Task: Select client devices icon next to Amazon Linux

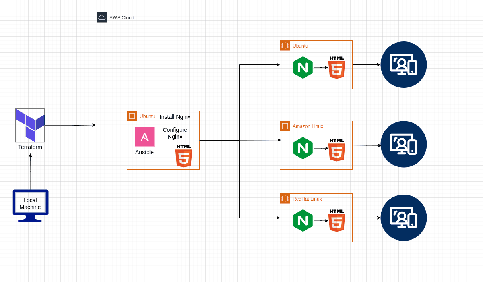Action: (404, 144)
